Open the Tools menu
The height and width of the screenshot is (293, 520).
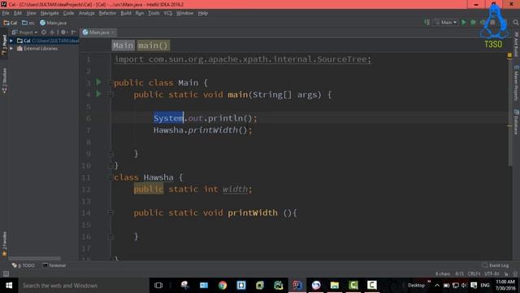pos(154,13)
